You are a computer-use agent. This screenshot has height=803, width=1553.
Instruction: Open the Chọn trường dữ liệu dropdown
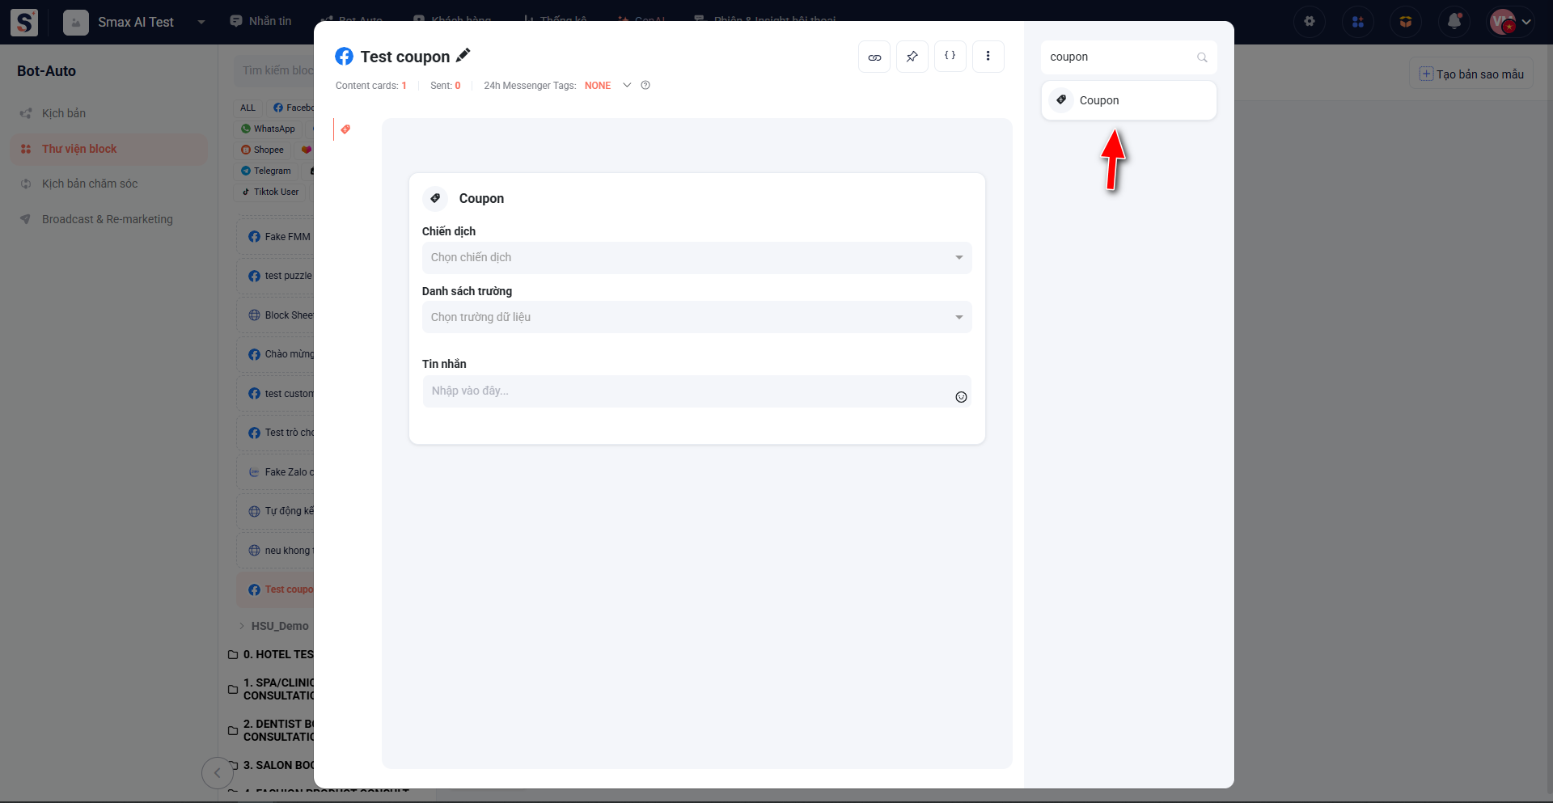coord(696,318)
